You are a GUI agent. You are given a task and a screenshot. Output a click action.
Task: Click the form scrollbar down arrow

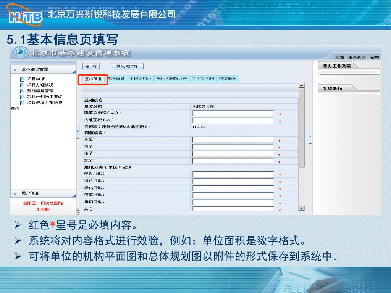point(302,208)
